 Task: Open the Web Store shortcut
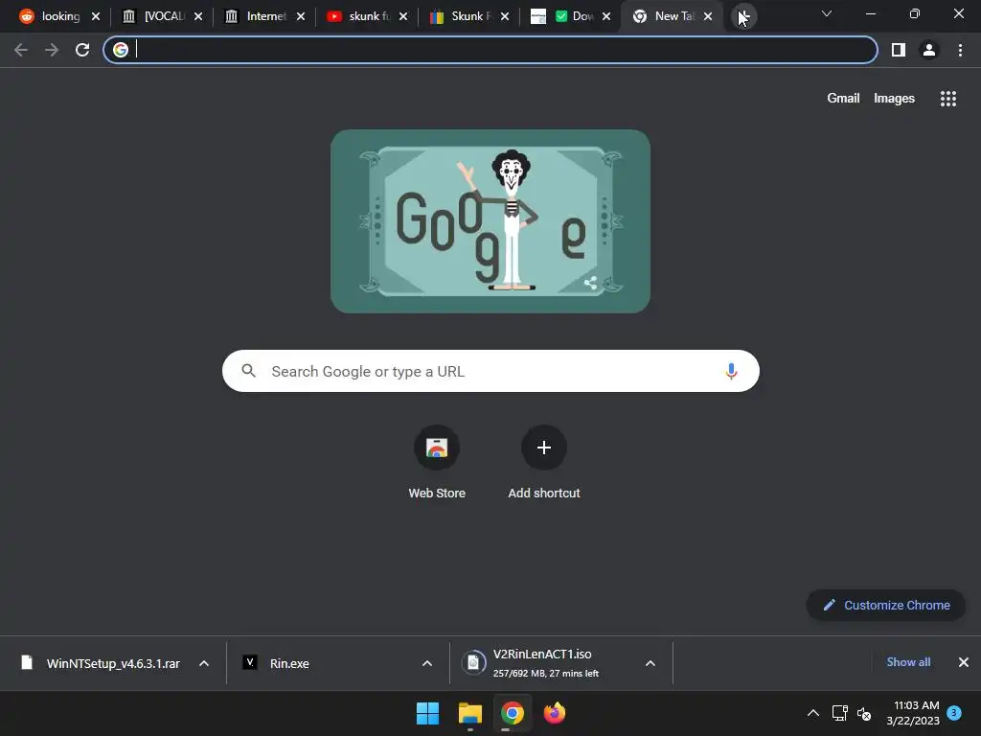437,462
